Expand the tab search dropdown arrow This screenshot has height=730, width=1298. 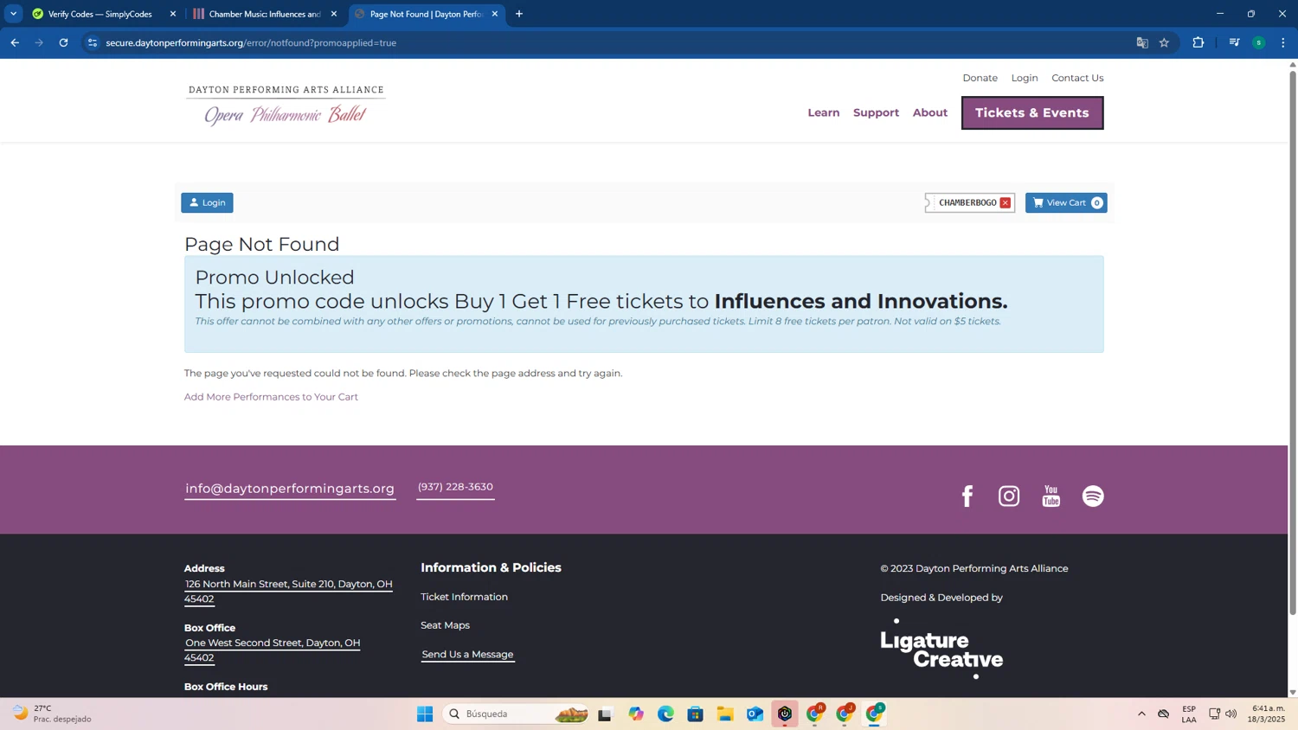click(x=13, y=14)
